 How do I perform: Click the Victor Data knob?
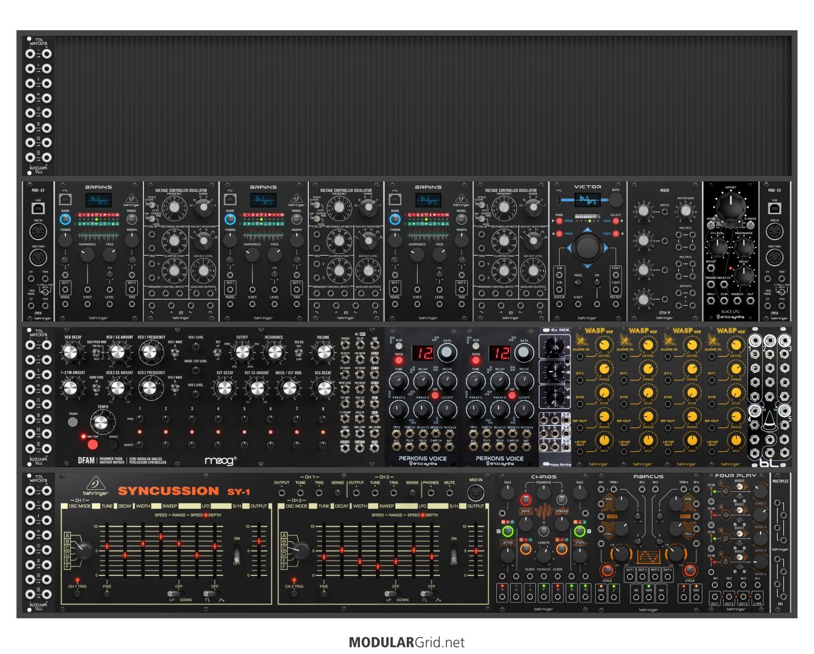tap(616, 199)
